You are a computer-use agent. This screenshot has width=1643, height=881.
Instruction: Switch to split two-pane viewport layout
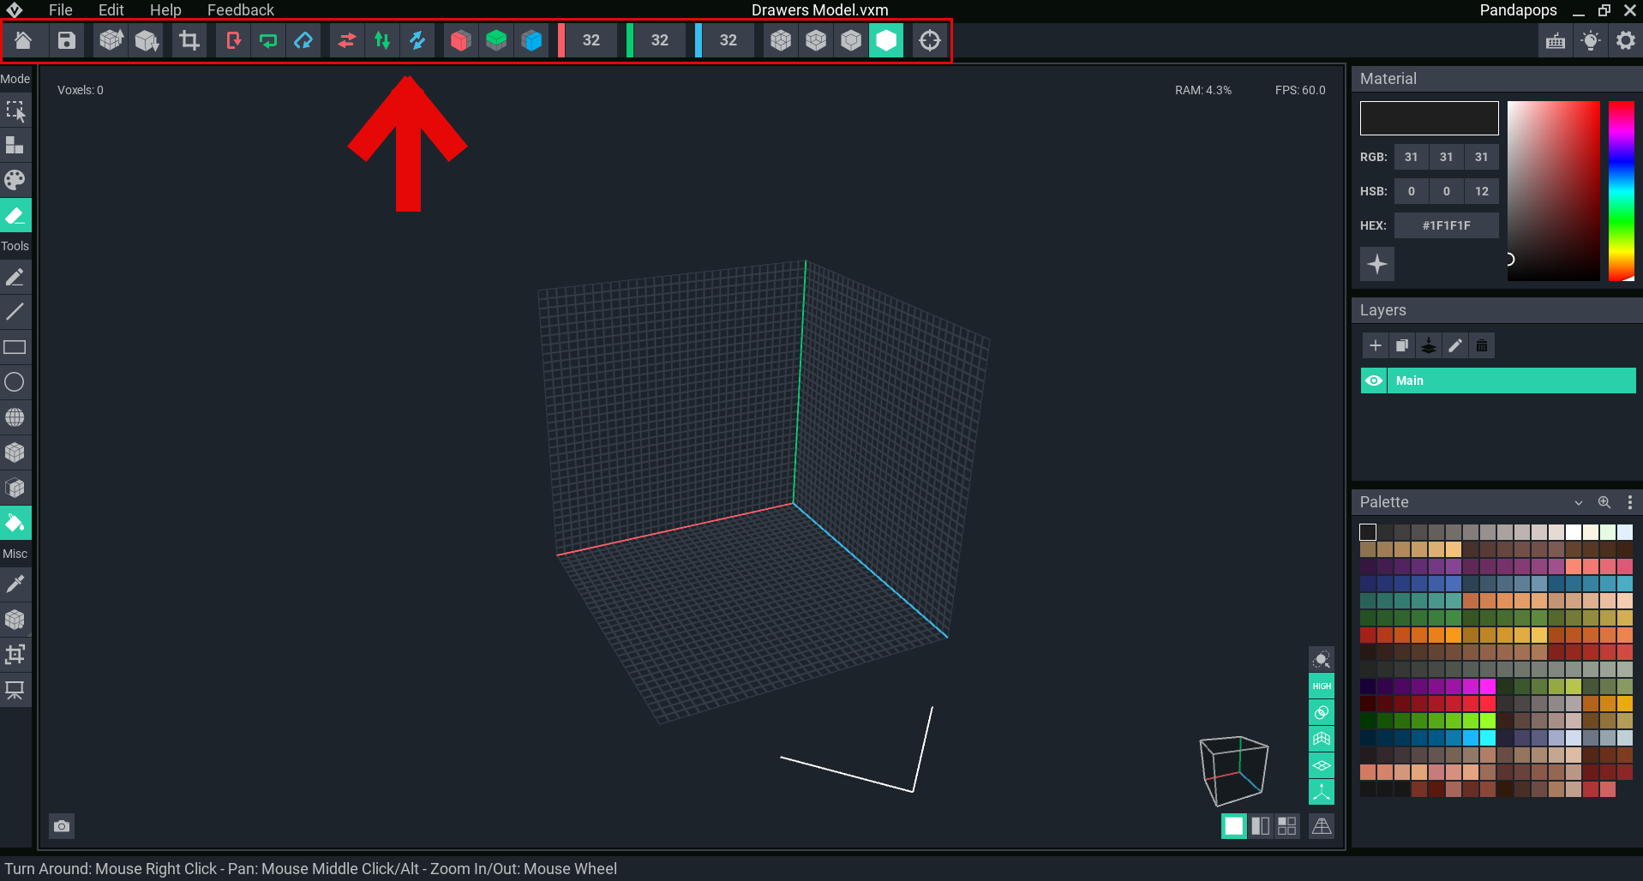click(1260, 826)
